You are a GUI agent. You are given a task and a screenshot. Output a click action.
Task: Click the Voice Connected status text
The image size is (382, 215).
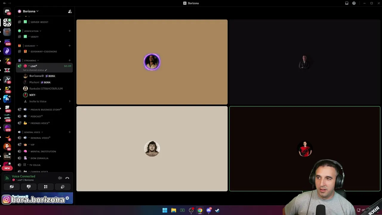point(24,176)
